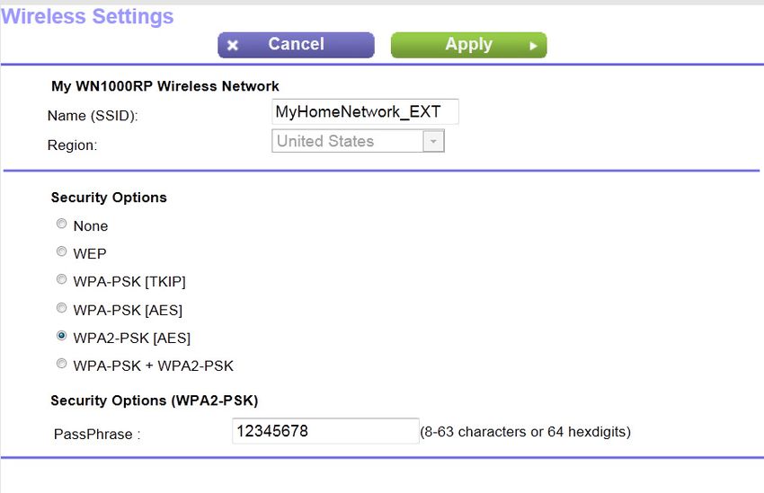Click the WPA2-PSK [AES] option label

tap(131, 339)
